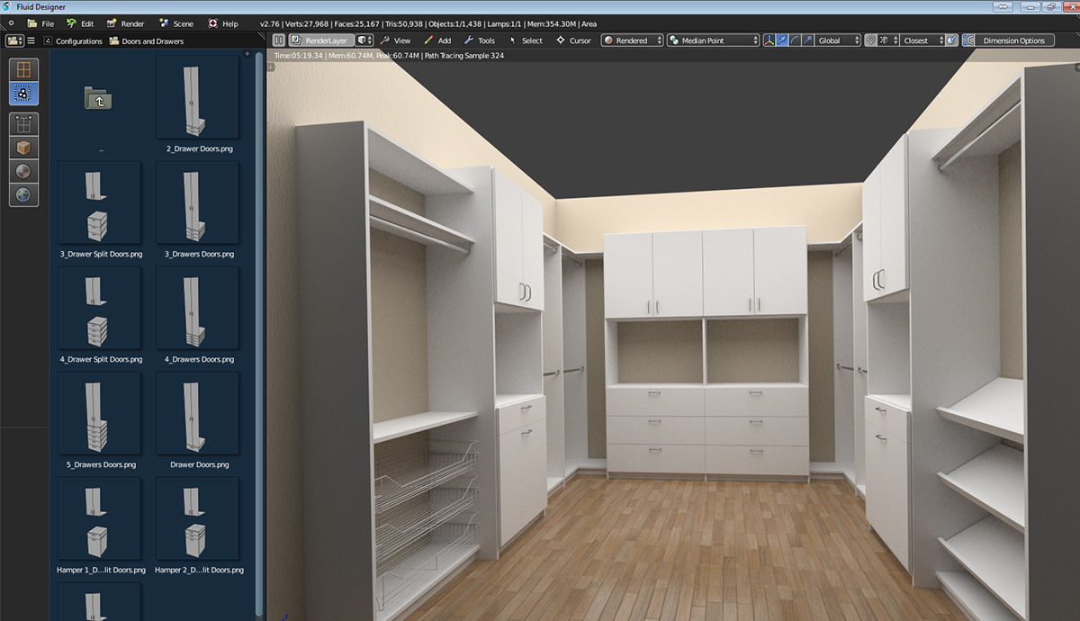
Task: Open the Rendered shading mode dropdown
Action: coord(632,40)
